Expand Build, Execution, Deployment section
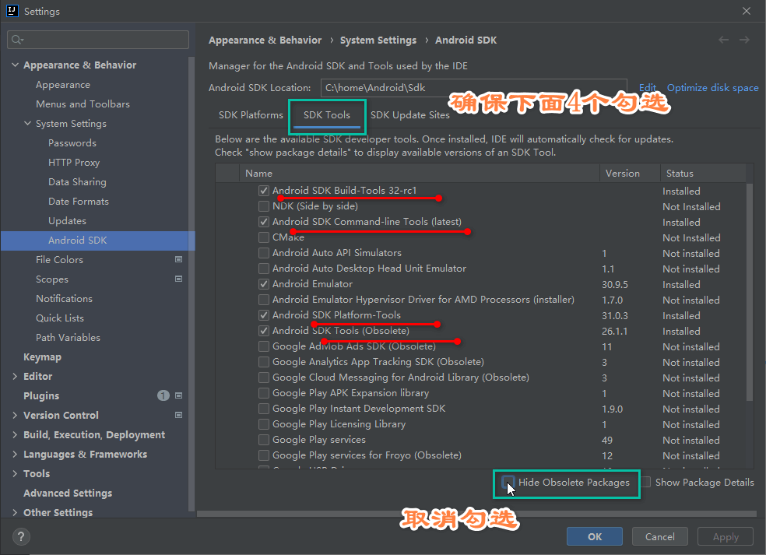 point(15,435)
